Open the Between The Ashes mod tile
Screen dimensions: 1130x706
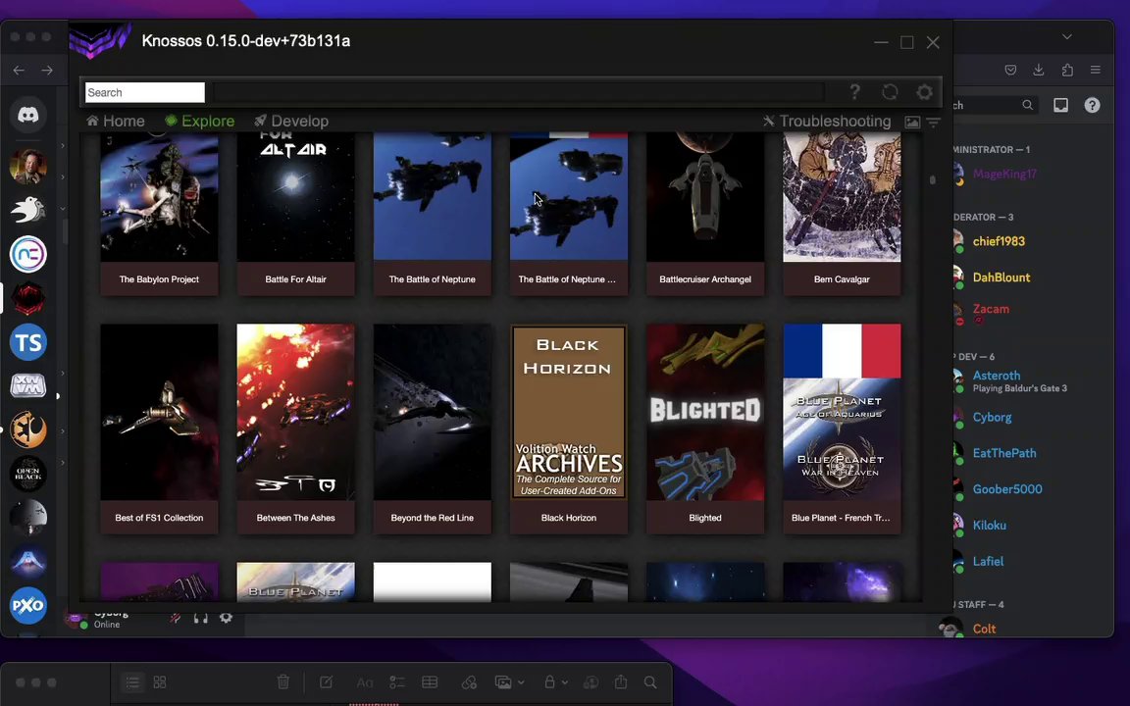point(295,429)
